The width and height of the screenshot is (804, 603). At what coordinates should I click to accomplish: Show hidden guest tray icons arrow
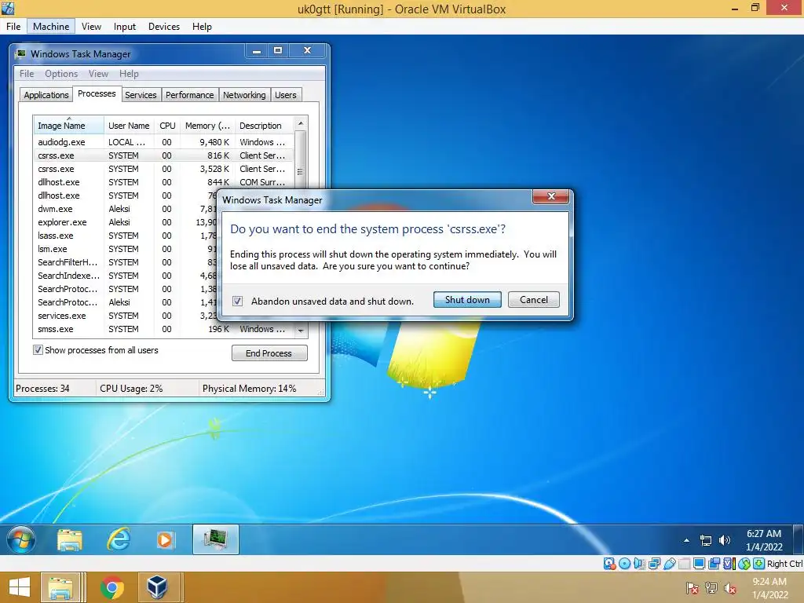click(686, 540)
